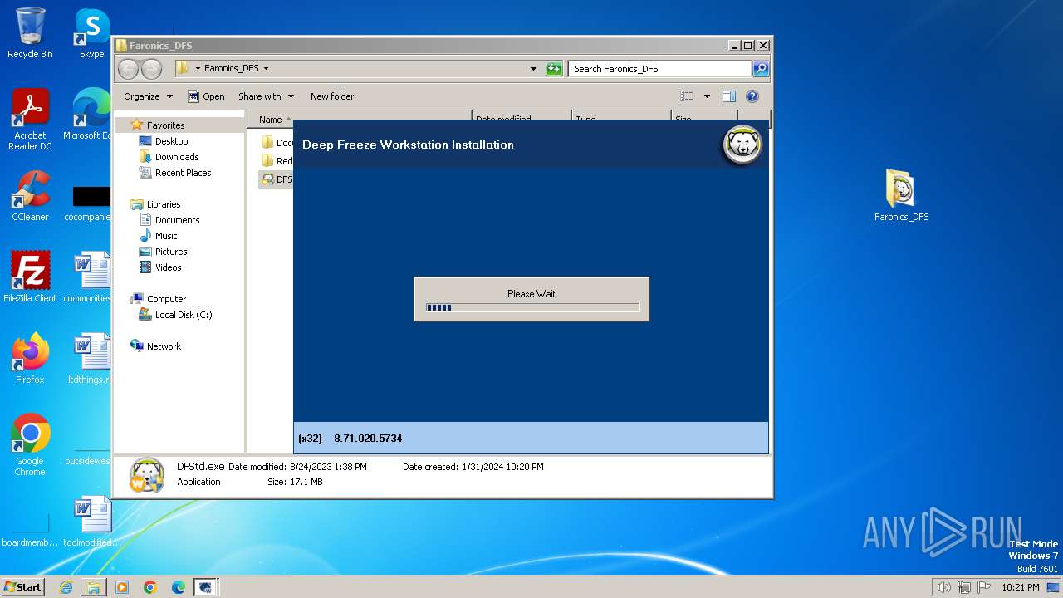Click the Open button in Explorer toolbar

click(x=206, y=96)
